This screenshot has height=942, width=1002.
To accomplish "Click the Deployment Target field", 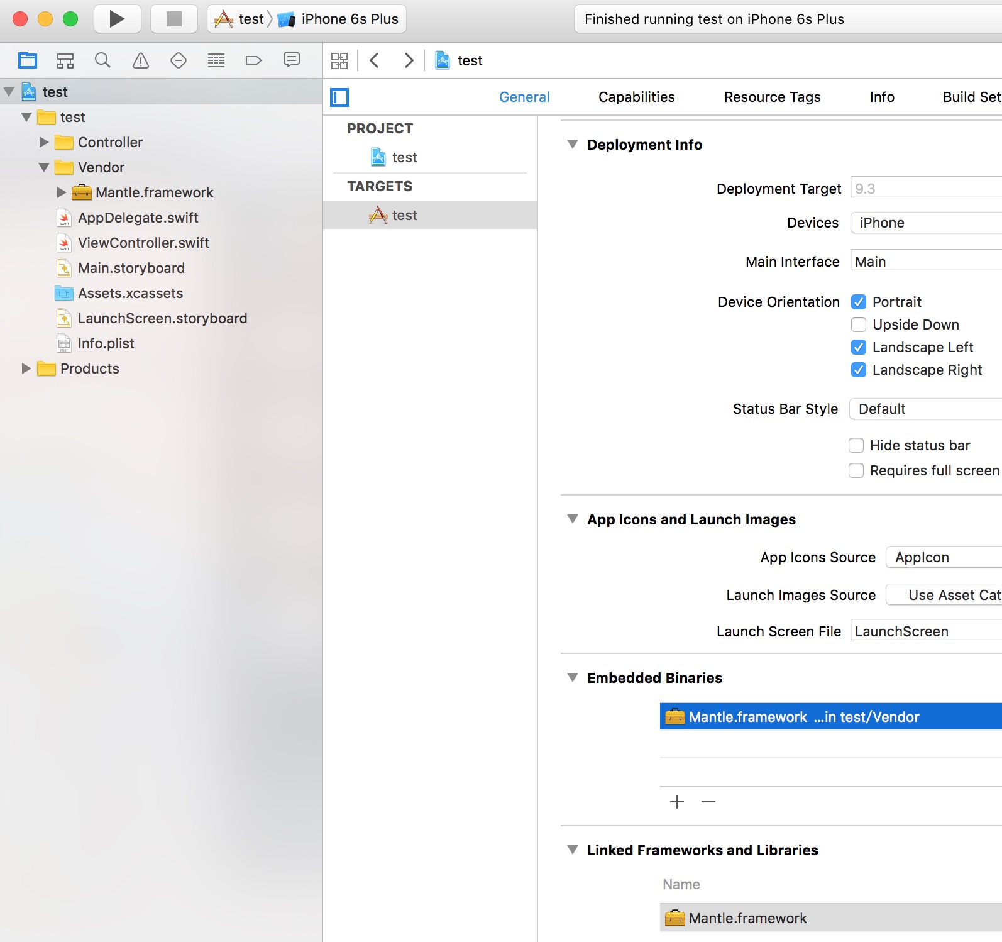I will (926, 188).
